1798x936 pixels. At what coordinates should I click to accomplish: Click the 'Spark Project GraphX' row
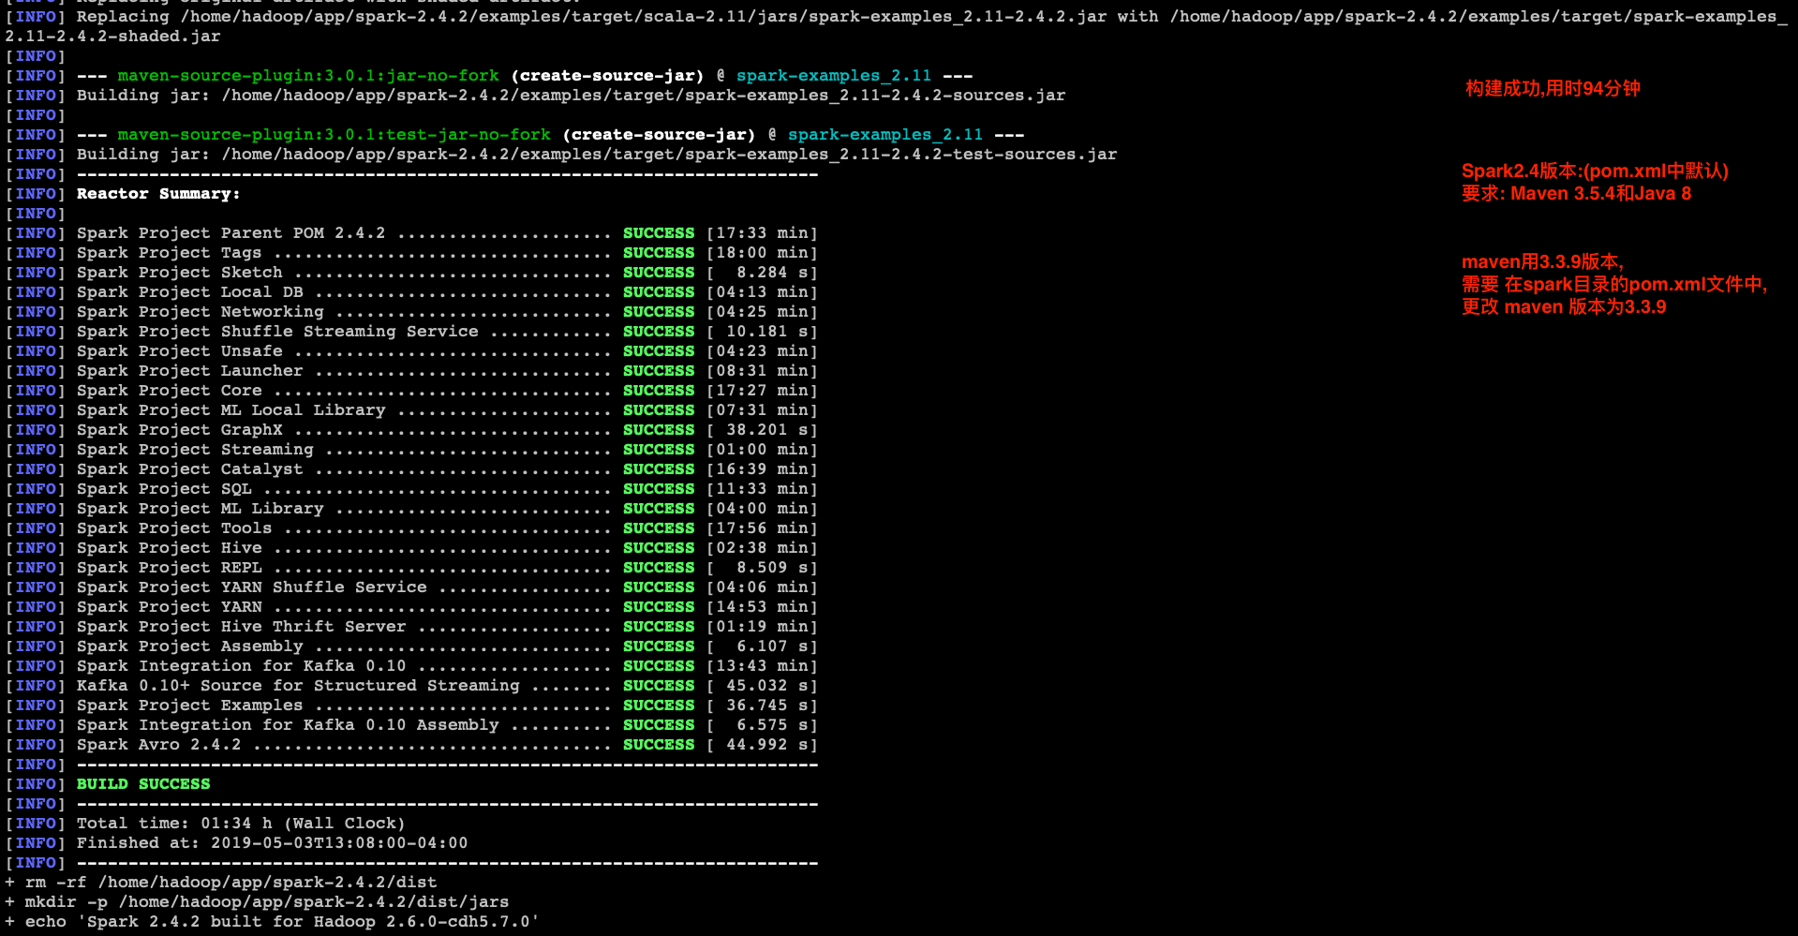(x=412, y=430)
